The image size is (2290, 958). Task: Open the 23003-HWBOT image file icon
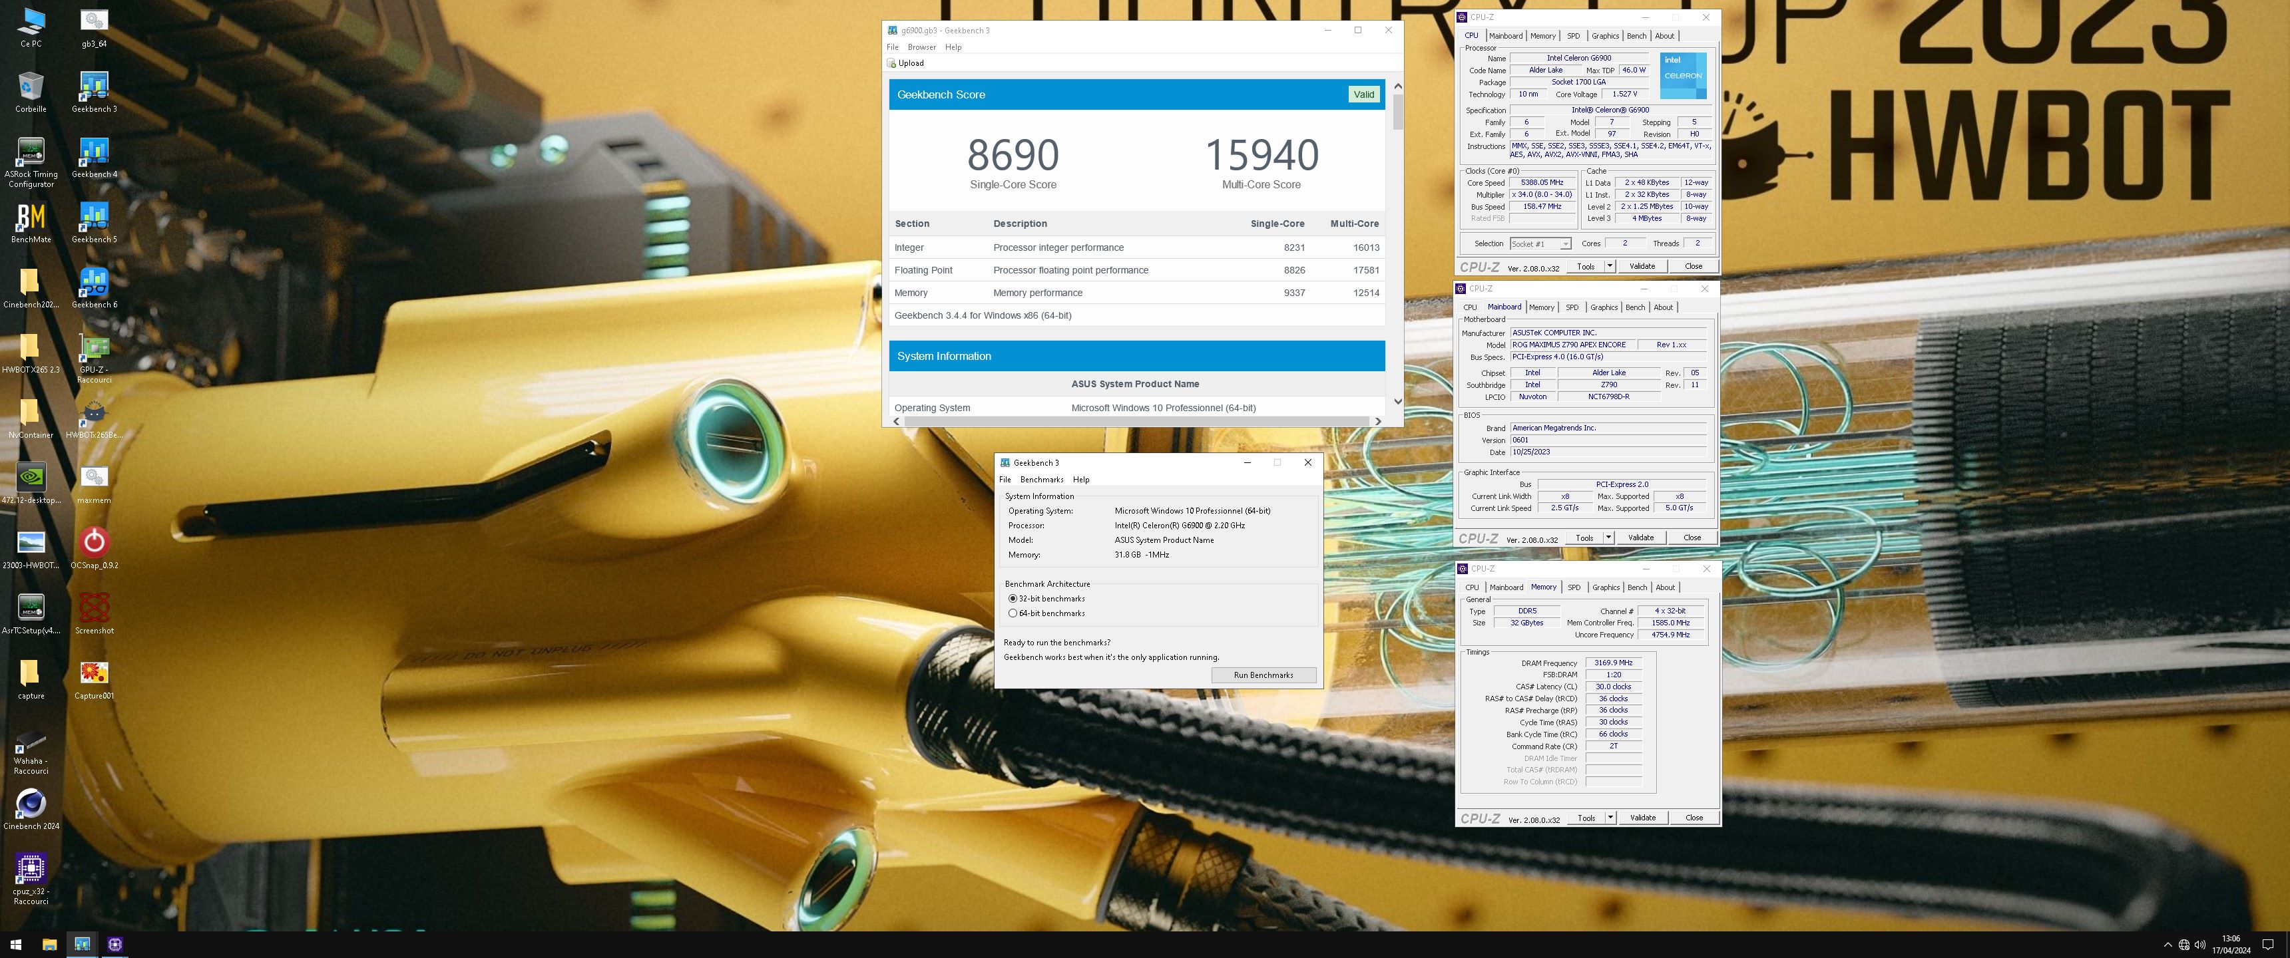click(31, 550)
